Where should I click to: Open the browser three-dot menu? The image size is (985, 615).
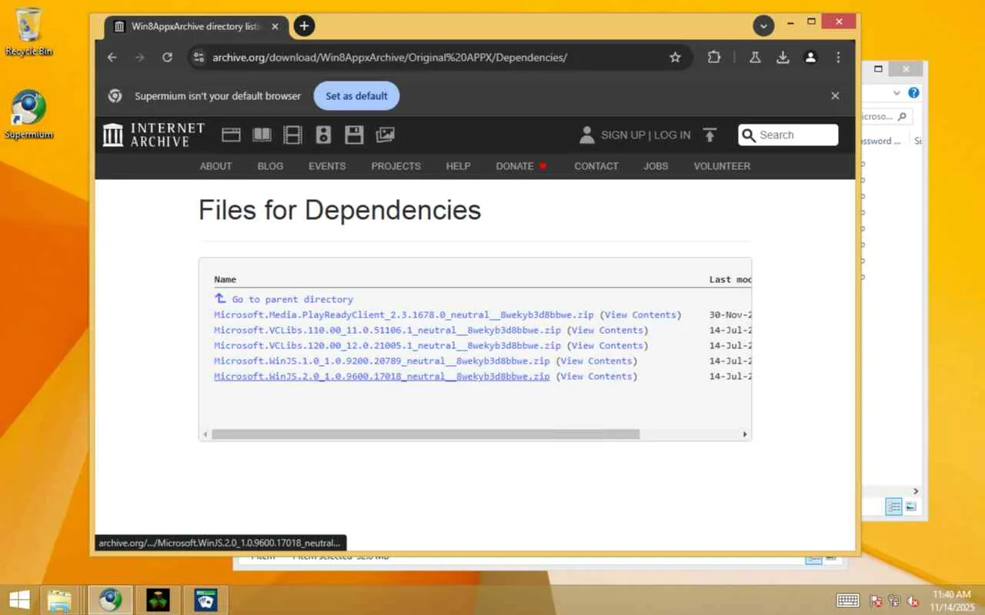point(838,57)
